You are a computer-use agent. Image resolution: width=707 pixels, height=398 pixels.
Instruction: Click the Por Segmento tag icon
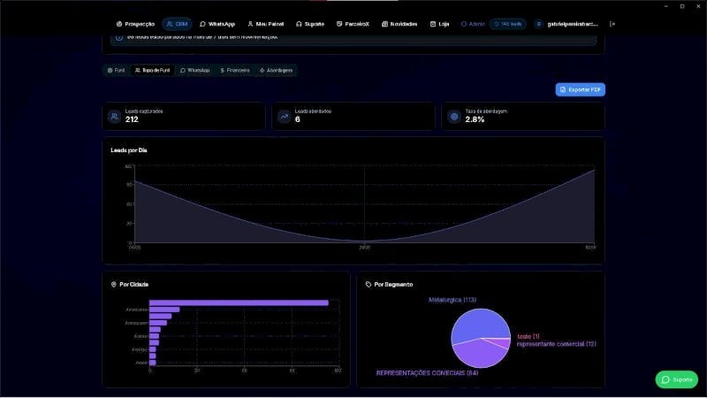pos(369,284)
